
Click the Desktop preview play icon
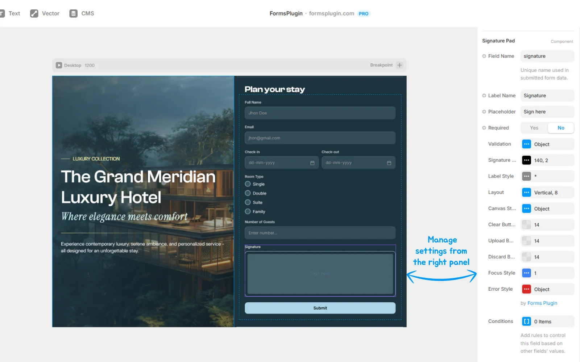point(59,65)
